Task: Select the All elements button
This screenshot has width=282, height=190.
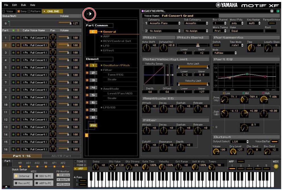Action: click(x=93, y=125)
